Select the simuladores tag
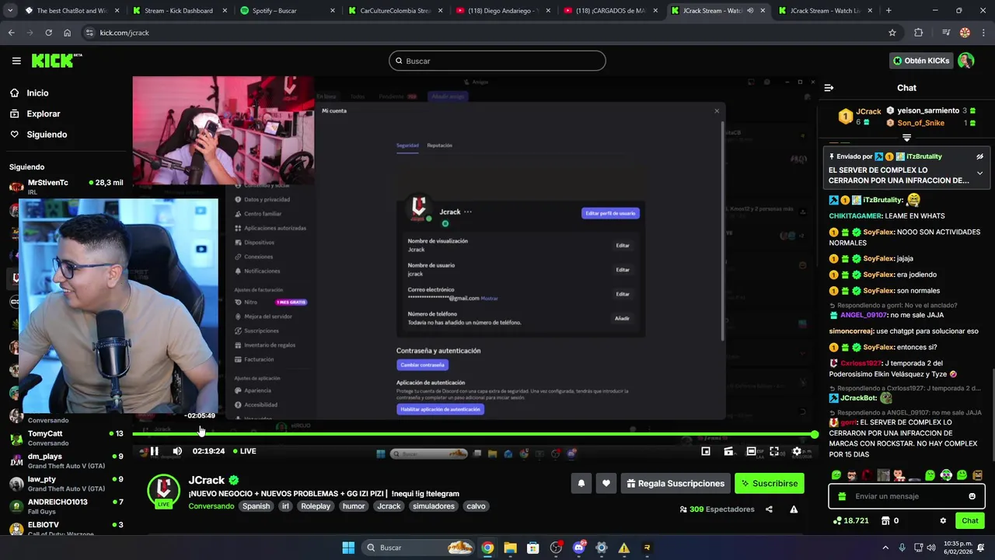Viewport: 995px width, 560px height. [434, 506]
